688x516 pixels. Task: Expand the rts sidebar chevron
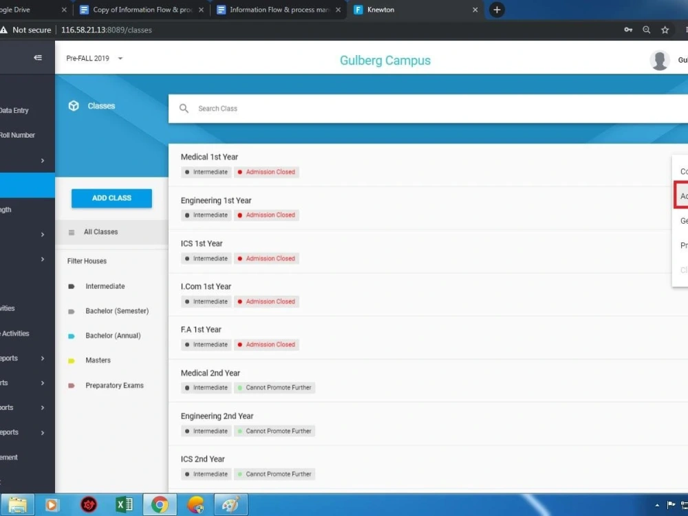[x=43, y=383]
